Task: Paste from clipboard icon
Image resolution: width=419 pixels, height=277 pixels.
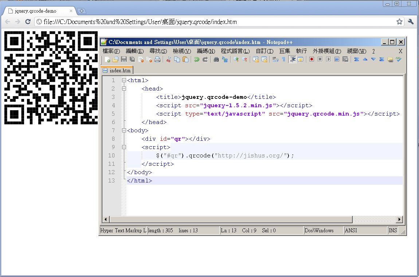Action: coord(185,60)
